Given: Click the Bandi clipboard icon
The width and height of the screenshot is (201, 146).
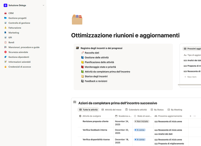Looking at the screenshot, I should click(x=5, y=42).
